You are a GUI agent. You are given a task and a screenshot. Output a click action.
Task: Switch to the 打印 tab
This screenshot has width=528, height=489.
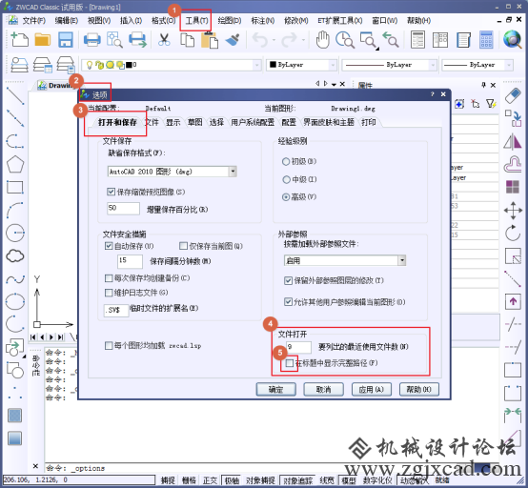coord(369,122)
